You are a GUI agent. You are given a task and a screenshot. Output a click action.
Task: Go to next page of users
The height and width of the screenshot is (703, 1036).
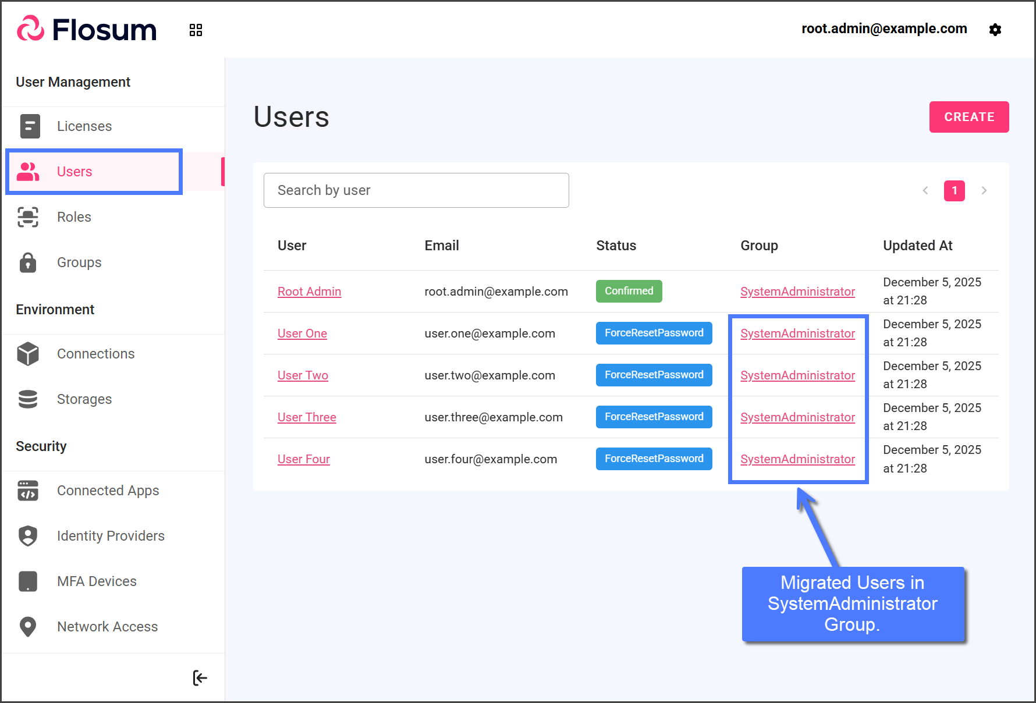click(984, 190)
